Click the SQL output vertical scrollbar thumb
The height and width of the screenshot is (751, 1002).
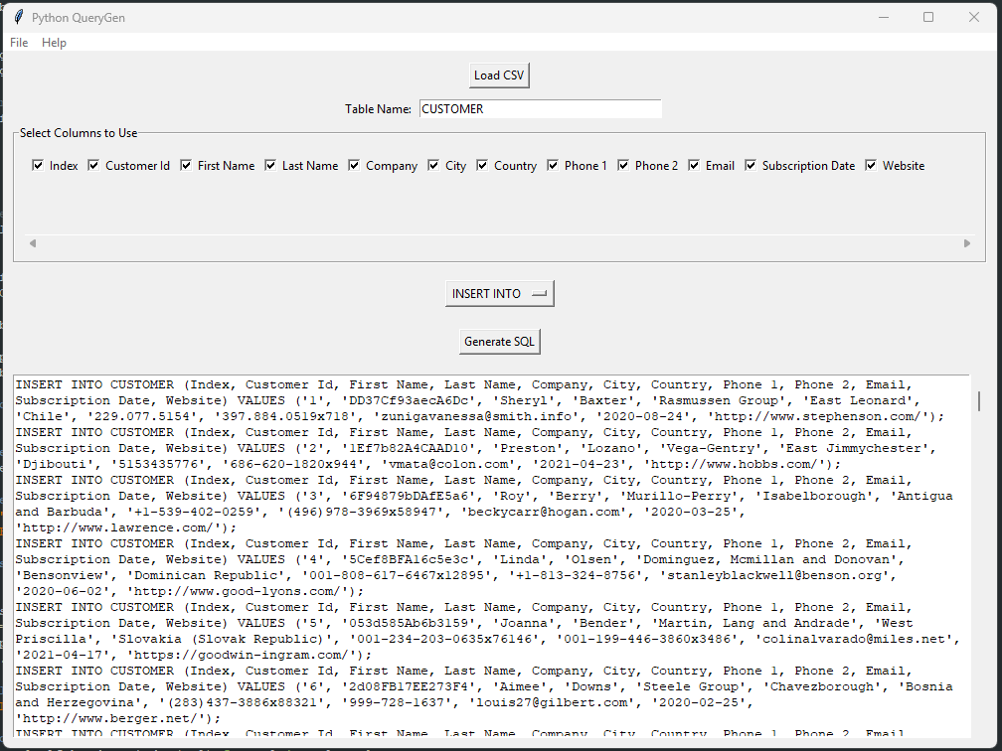pyautogui.click(x=978, y=401)
